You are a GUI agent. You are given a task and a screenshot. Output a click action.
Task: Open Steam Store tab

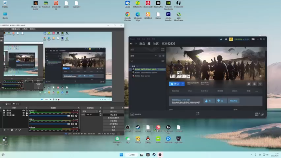pyautogui.click(x=142, y=44)
